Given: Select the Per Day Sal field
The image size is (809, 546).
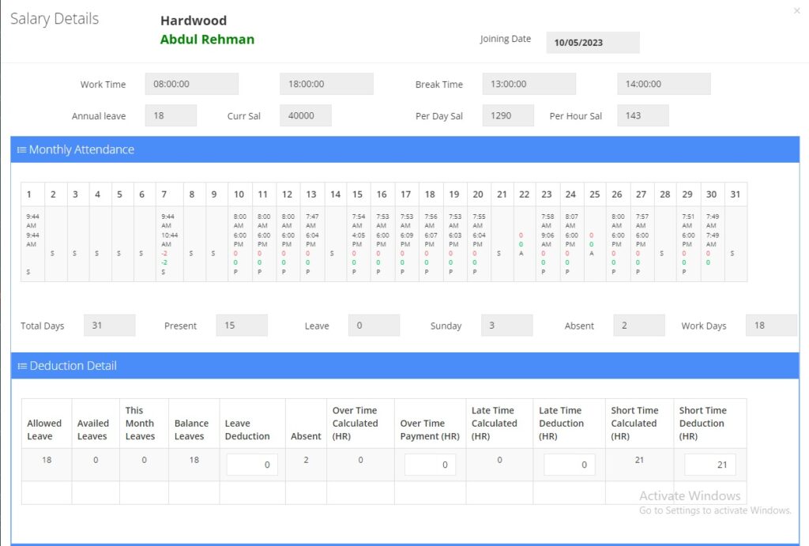Looking at the screenshot, I should pos(507,115).
